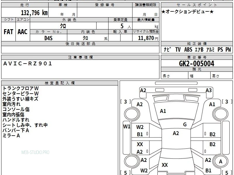This screenshot has height=175, width=234.
Task: Click the アルミ alloy wheels entry
Action: pyautogui.click(x=210, y=50)
